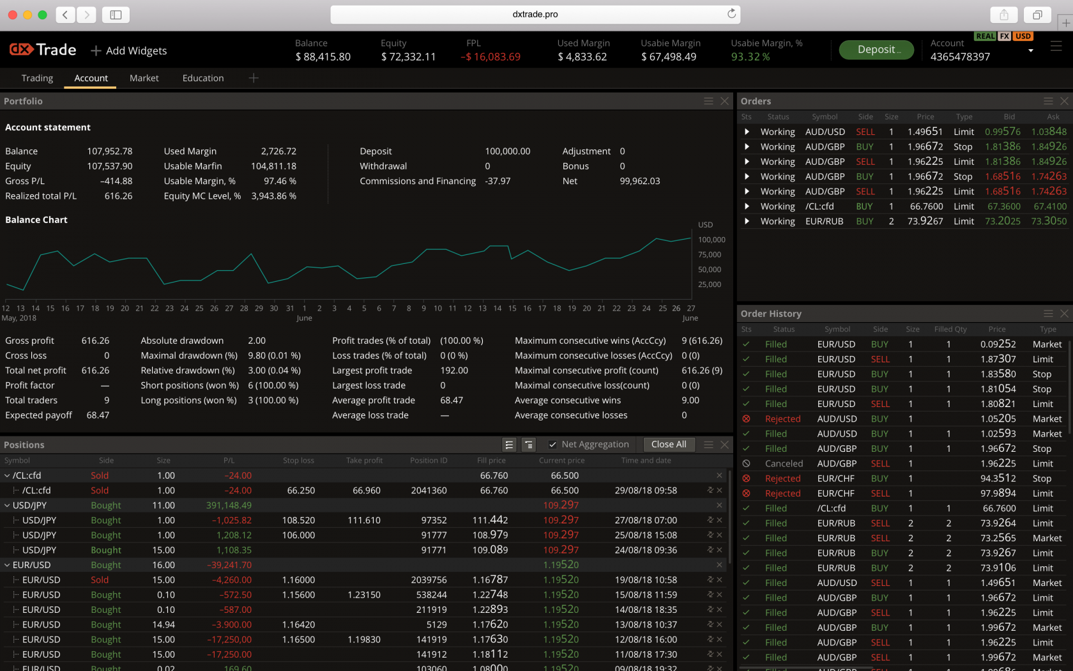Viewport: 1073px width, 671px height.
Task: Open the Order History panel menu icon
Action: [1048, 314]
